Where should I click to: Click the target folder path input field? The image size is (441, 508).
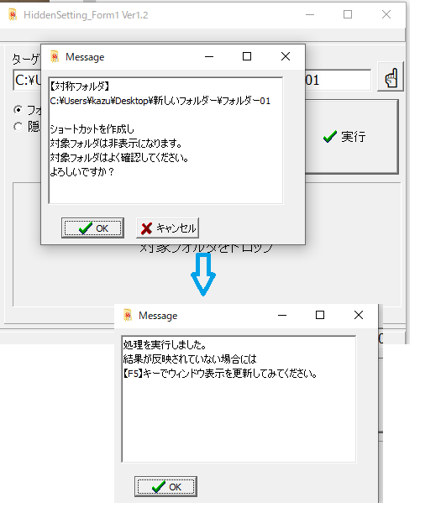[192, 80]
